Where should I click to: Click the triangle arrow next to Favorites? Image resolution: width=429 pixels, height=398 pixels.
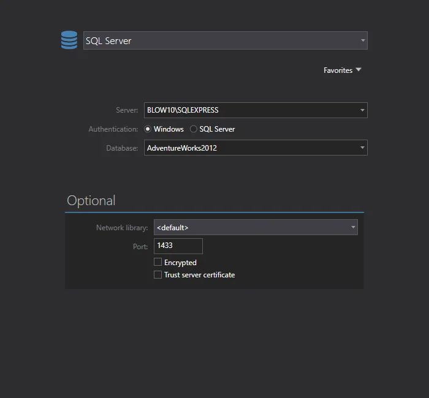359,70
